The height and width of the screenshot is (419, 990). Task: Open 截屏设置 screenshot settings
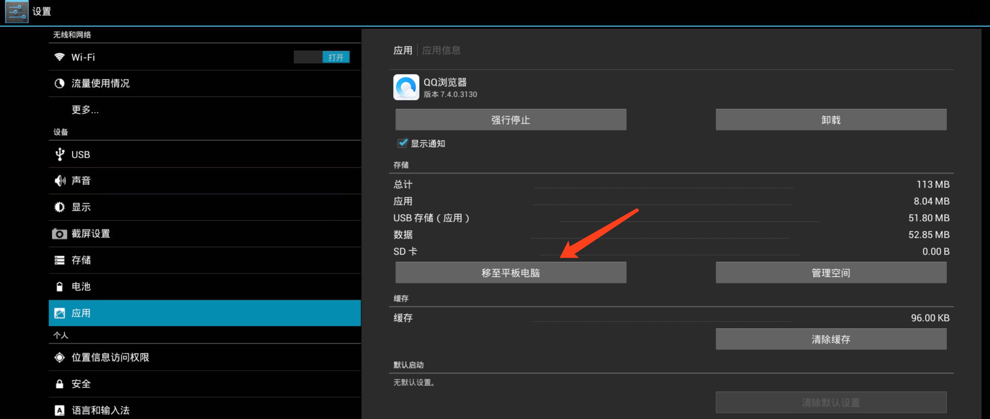coord(204,234)
